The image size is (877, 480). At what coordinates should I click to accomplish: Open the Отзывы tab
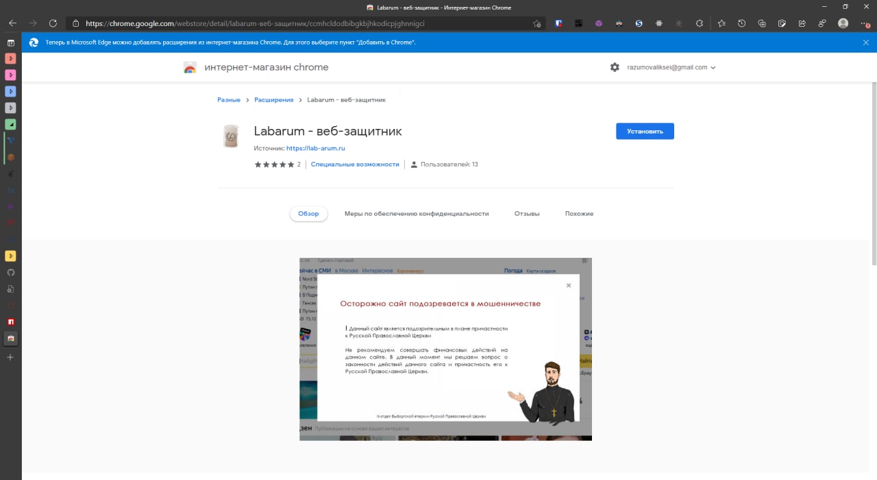point(527,213)
